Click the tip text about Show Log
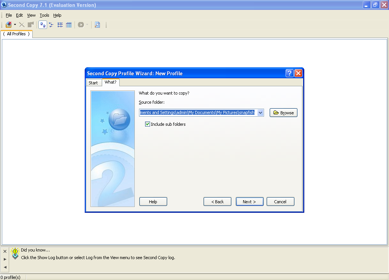 point(98,258)
